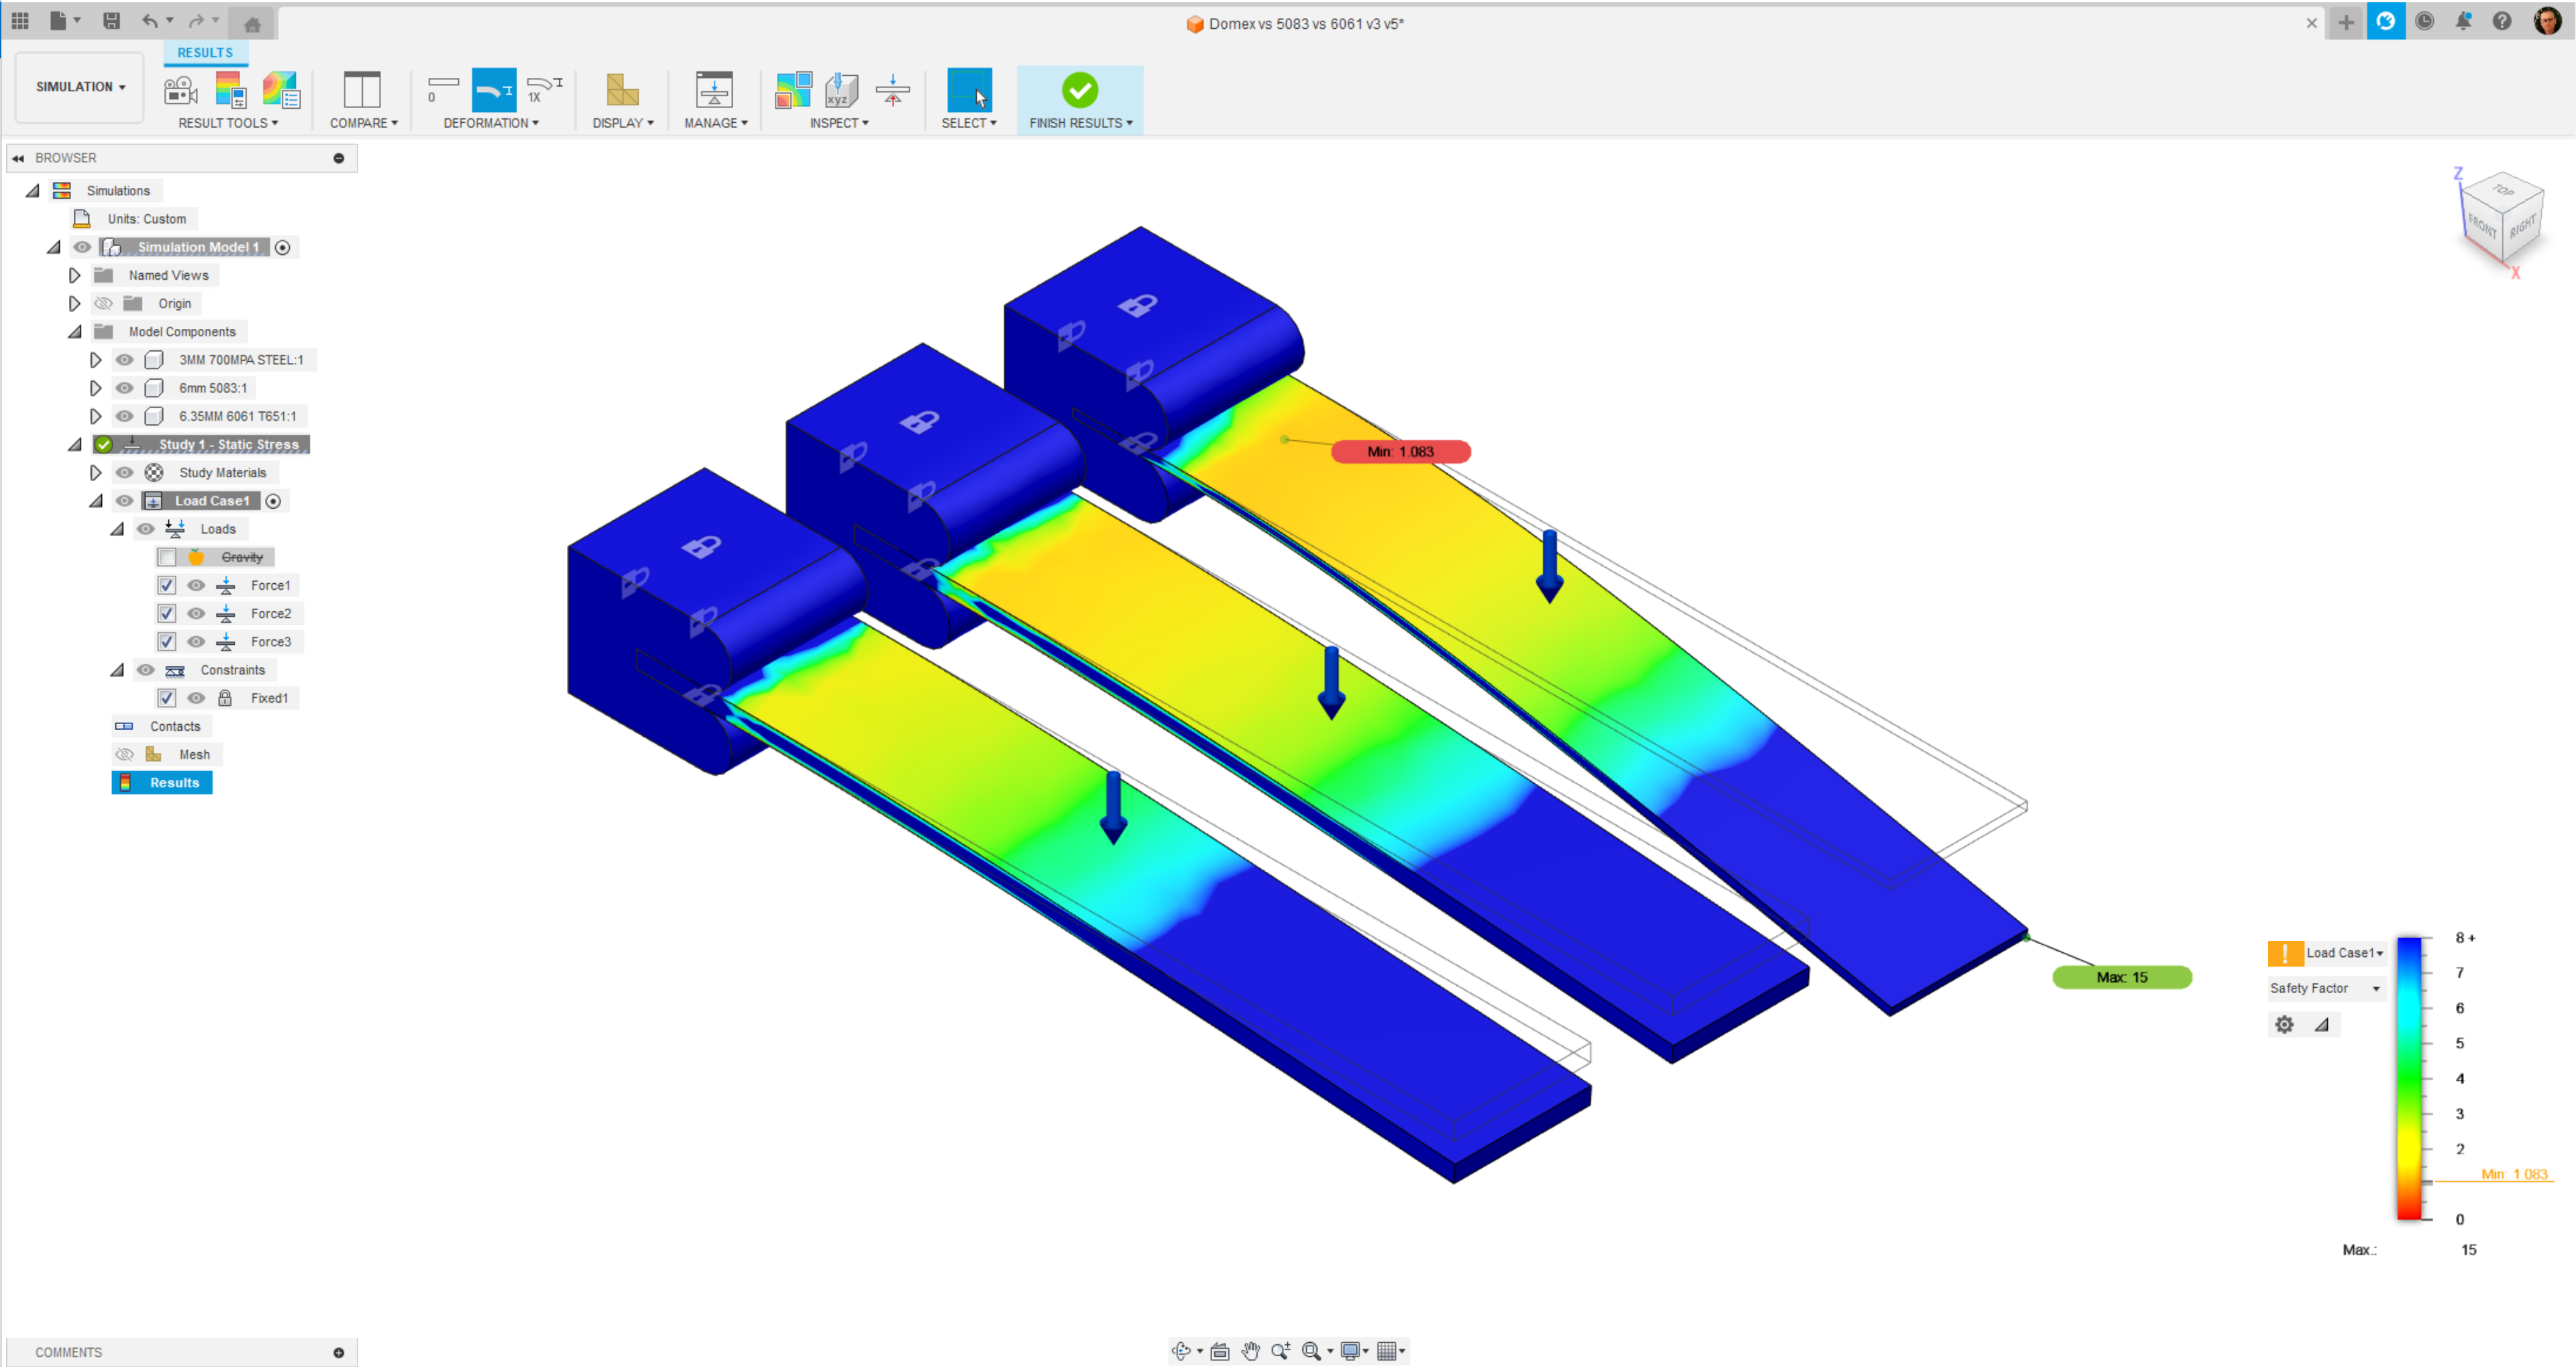Click the green Finish Results checkmark

click(1080, 90)
